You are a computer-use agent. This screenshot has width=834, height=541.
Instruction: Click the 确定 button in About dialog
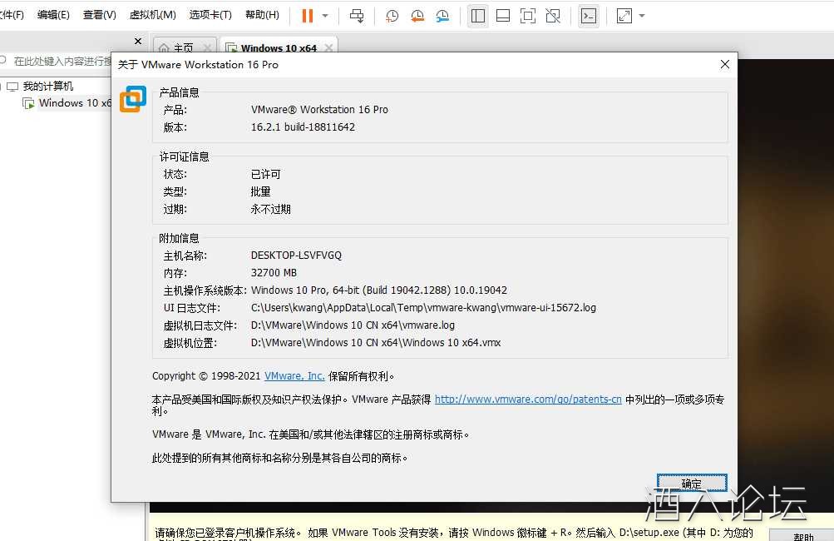(x=692, y=484)
